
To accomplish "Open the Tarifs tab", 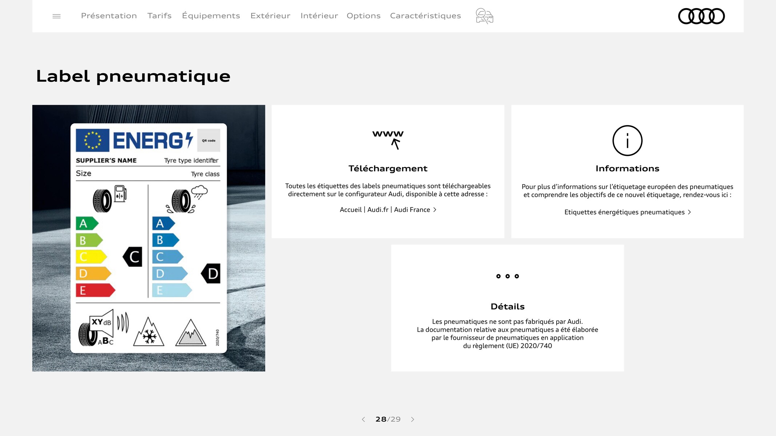I will tap(159, 16).
